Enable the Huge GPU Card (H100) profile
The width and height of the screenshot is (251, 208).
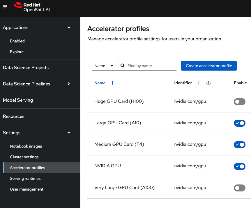click(239, 102)
